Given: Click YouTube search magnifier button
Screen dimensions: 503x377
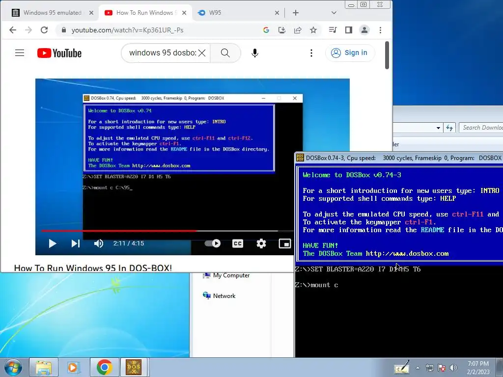Looking at the screenshot, I should [225, 53].
